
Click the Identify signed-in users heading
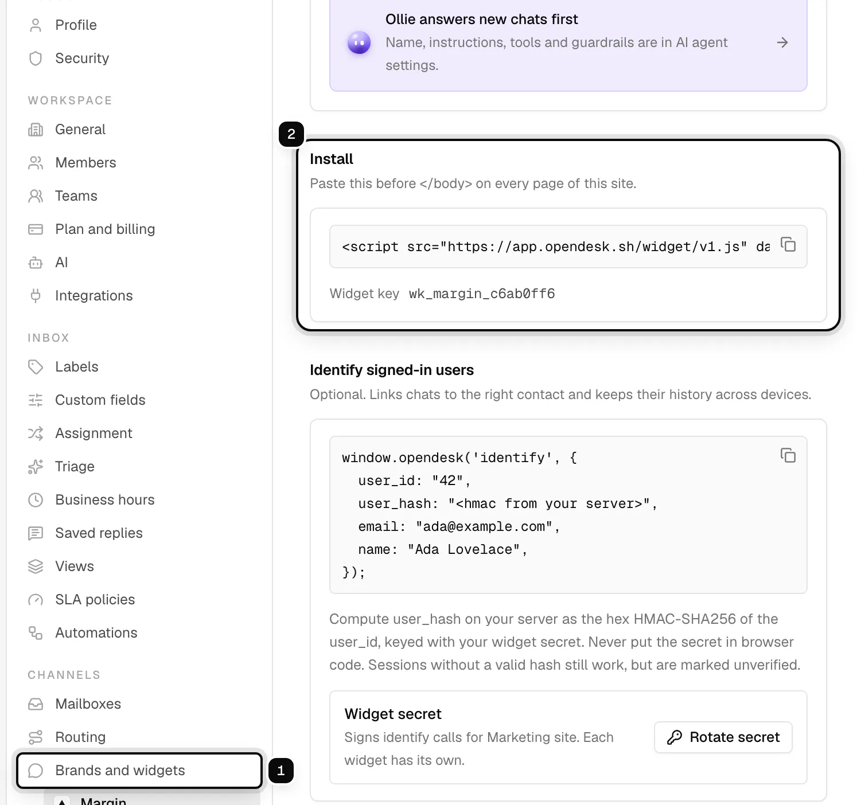[392, 370]
